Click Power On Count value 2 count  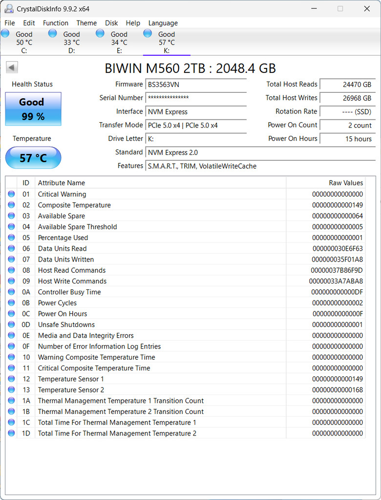point(348,125)
